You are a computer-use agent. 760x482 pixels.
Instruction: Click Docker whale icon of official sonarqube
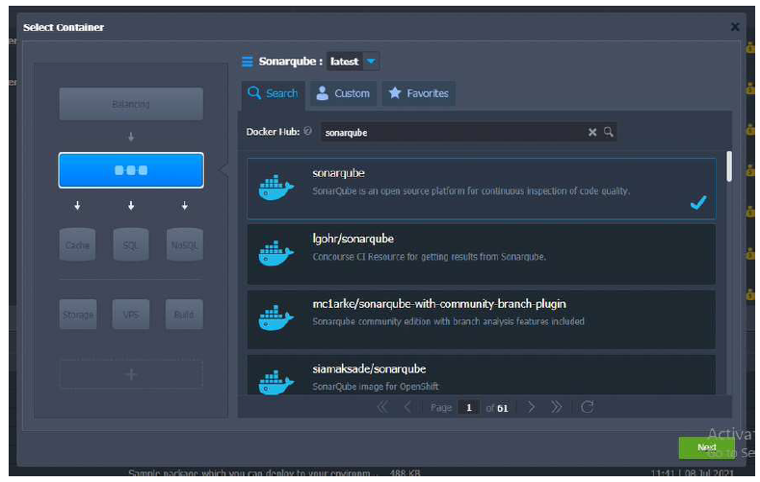tap(275, 188)
